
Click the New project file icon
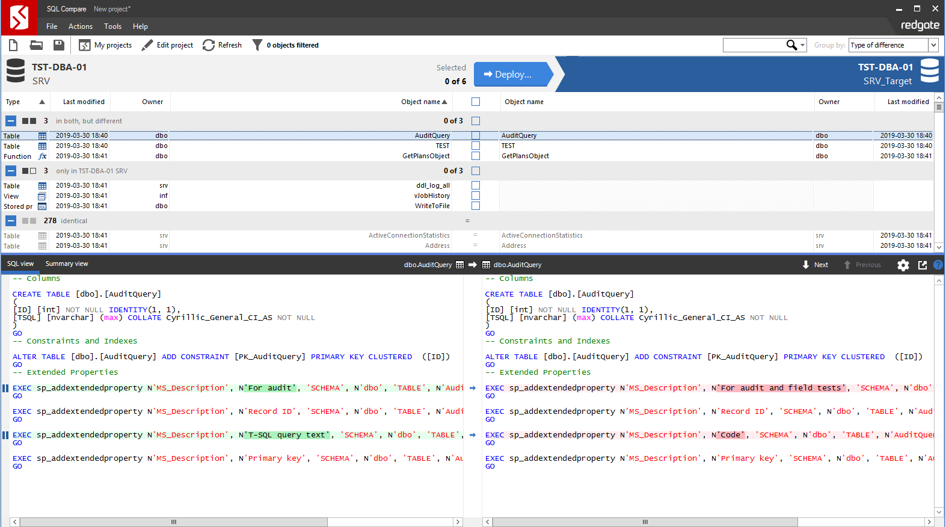pyautogui.click(x=13, y=45)
